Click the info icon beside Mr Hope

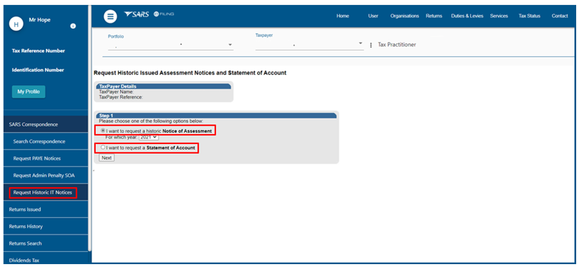click(x=73, y=26)
